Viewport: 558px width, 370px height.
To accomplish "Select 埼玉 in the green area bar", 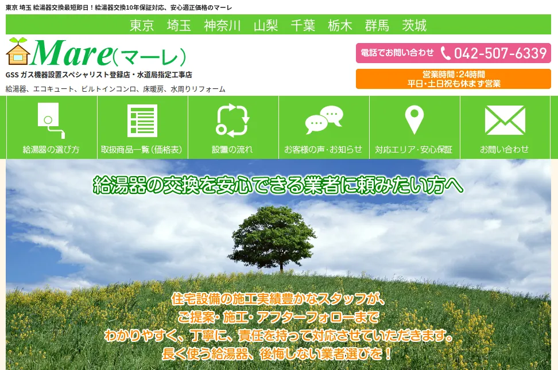I will tap(179, 25).
